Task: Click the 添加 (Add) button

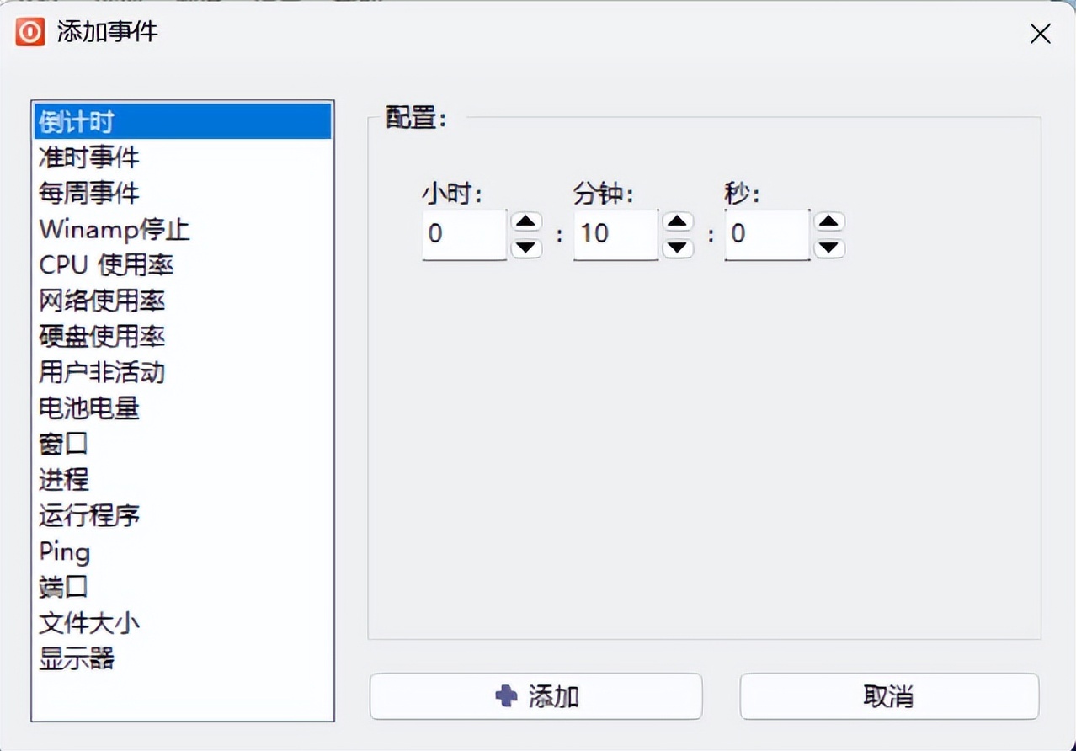Action: coord(535,696)
